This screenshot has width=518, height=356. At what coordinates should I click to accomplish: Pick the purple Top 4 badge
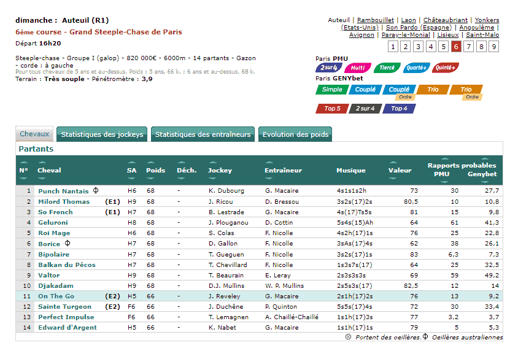coord(400,109)
